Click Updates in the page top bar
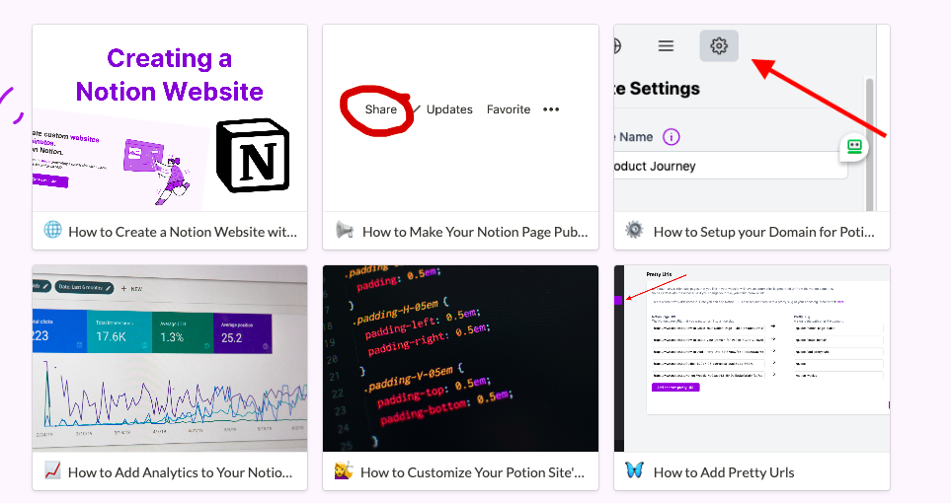Screen dimensions: 951x503 (449, 109)
